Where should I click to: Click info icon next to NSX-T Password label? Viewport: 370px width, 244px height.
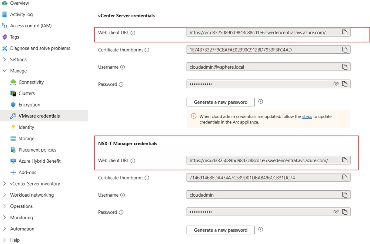click(121, 212)
